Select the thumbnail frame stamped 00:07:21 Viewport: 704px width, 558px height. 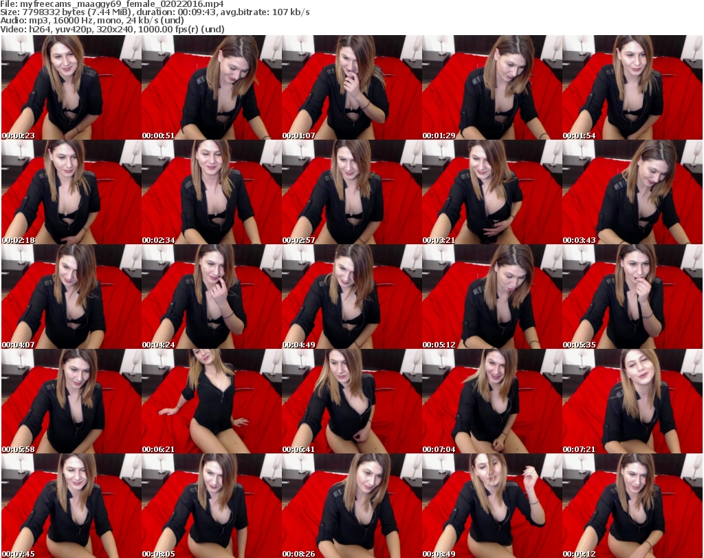pos(632,401)
